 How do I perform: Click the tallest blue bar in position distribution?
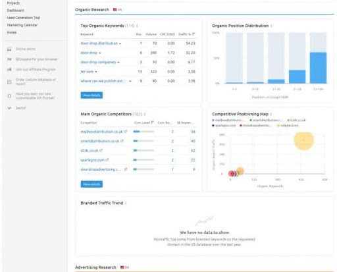click(318, 68)
